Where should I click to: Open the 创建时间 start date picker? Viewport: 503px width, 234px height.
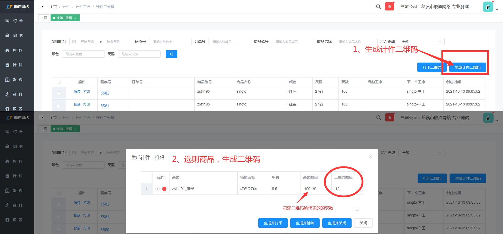[87, 42]
